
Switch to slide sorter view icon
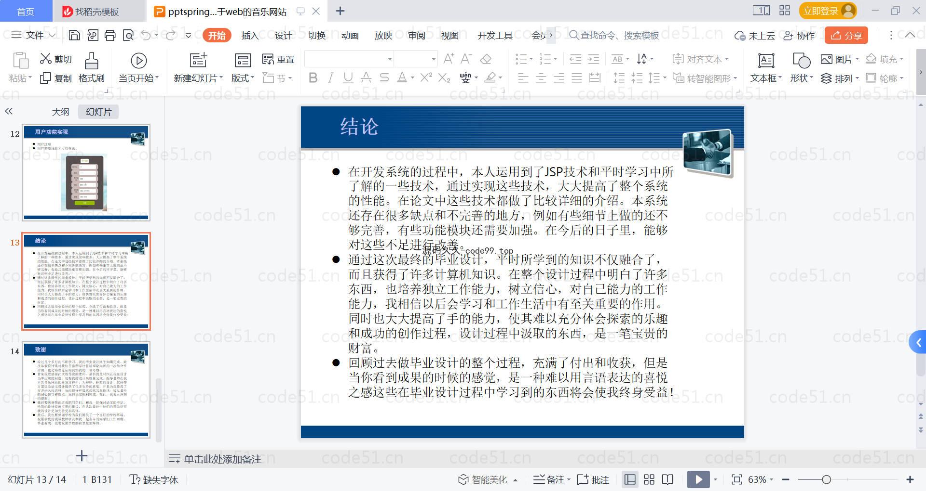649,479
